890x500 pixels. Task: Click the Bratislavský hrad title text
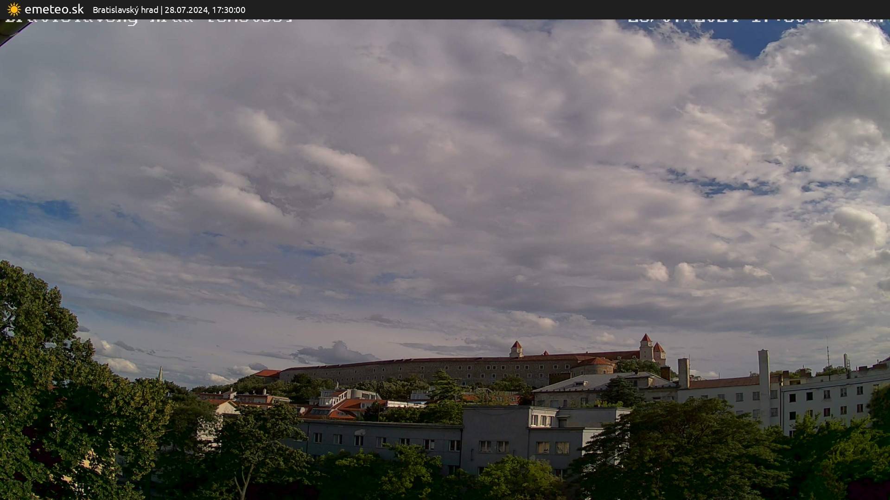pos(125,10)
